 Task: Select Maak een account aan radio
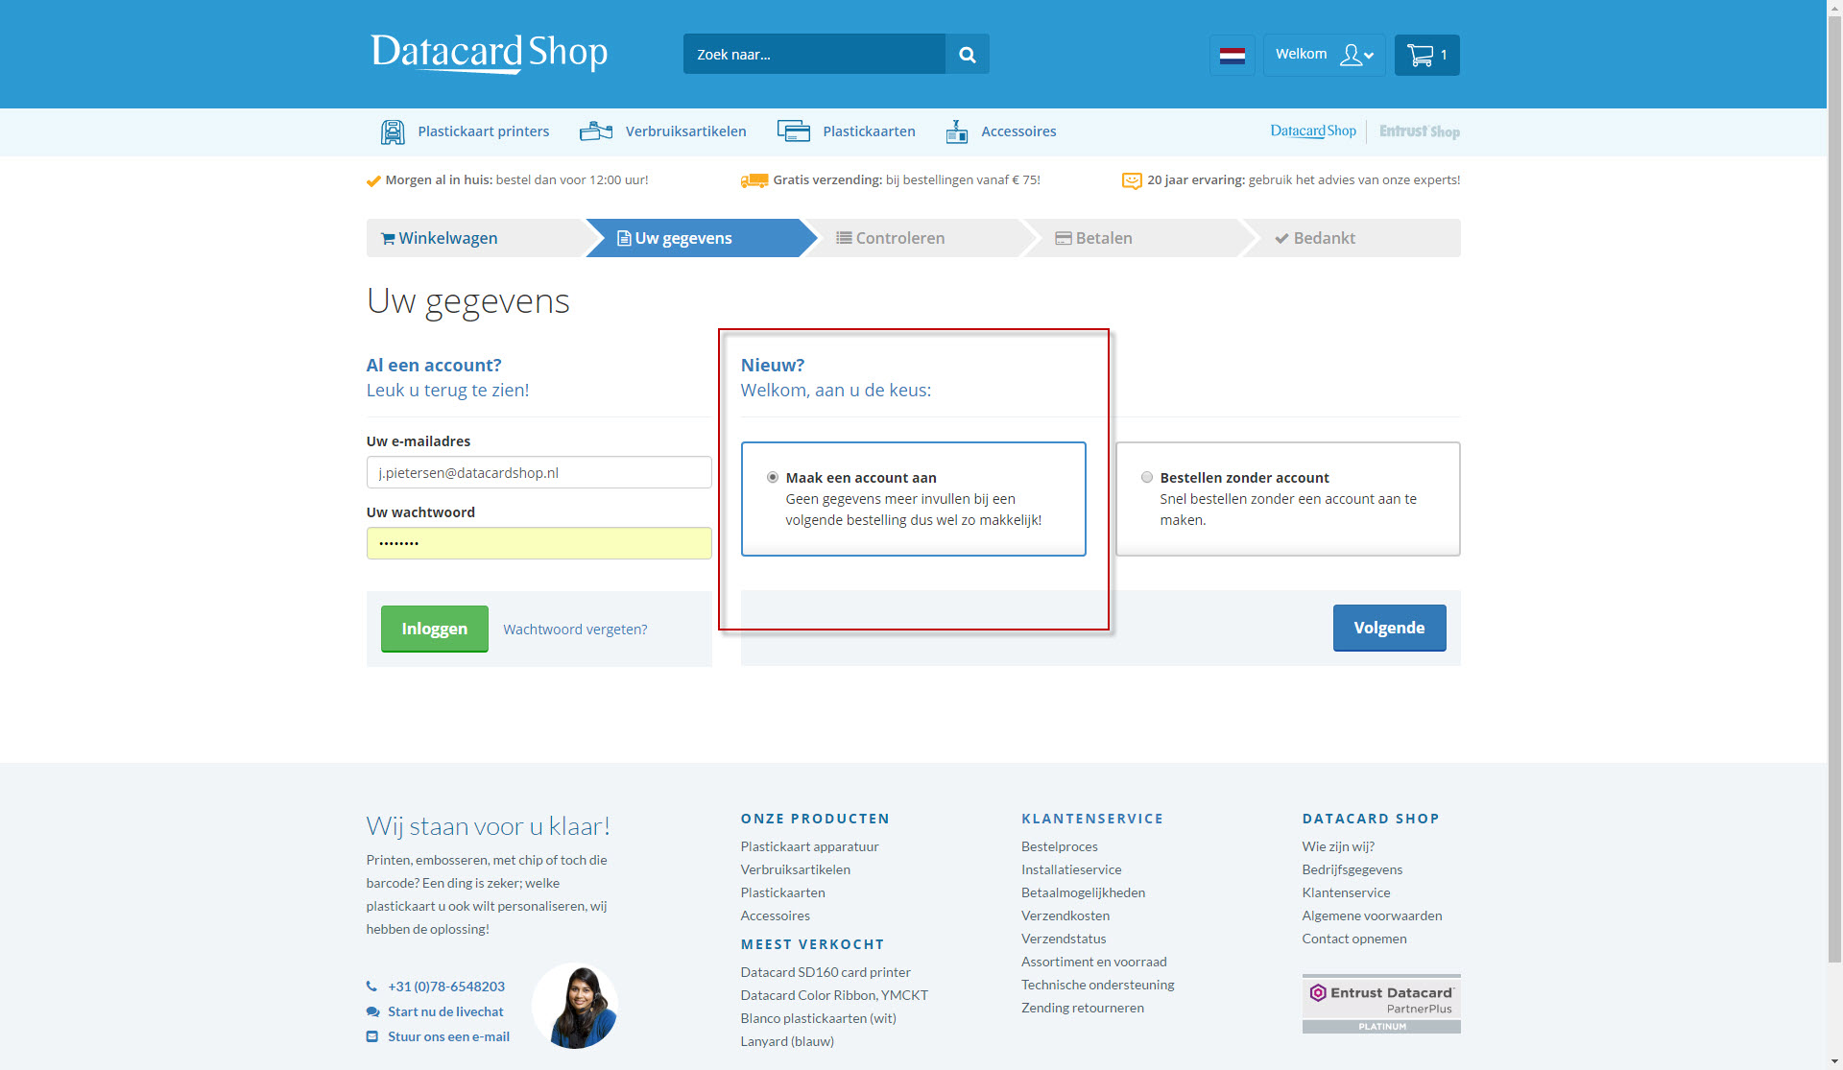click(x=773, y=477)
